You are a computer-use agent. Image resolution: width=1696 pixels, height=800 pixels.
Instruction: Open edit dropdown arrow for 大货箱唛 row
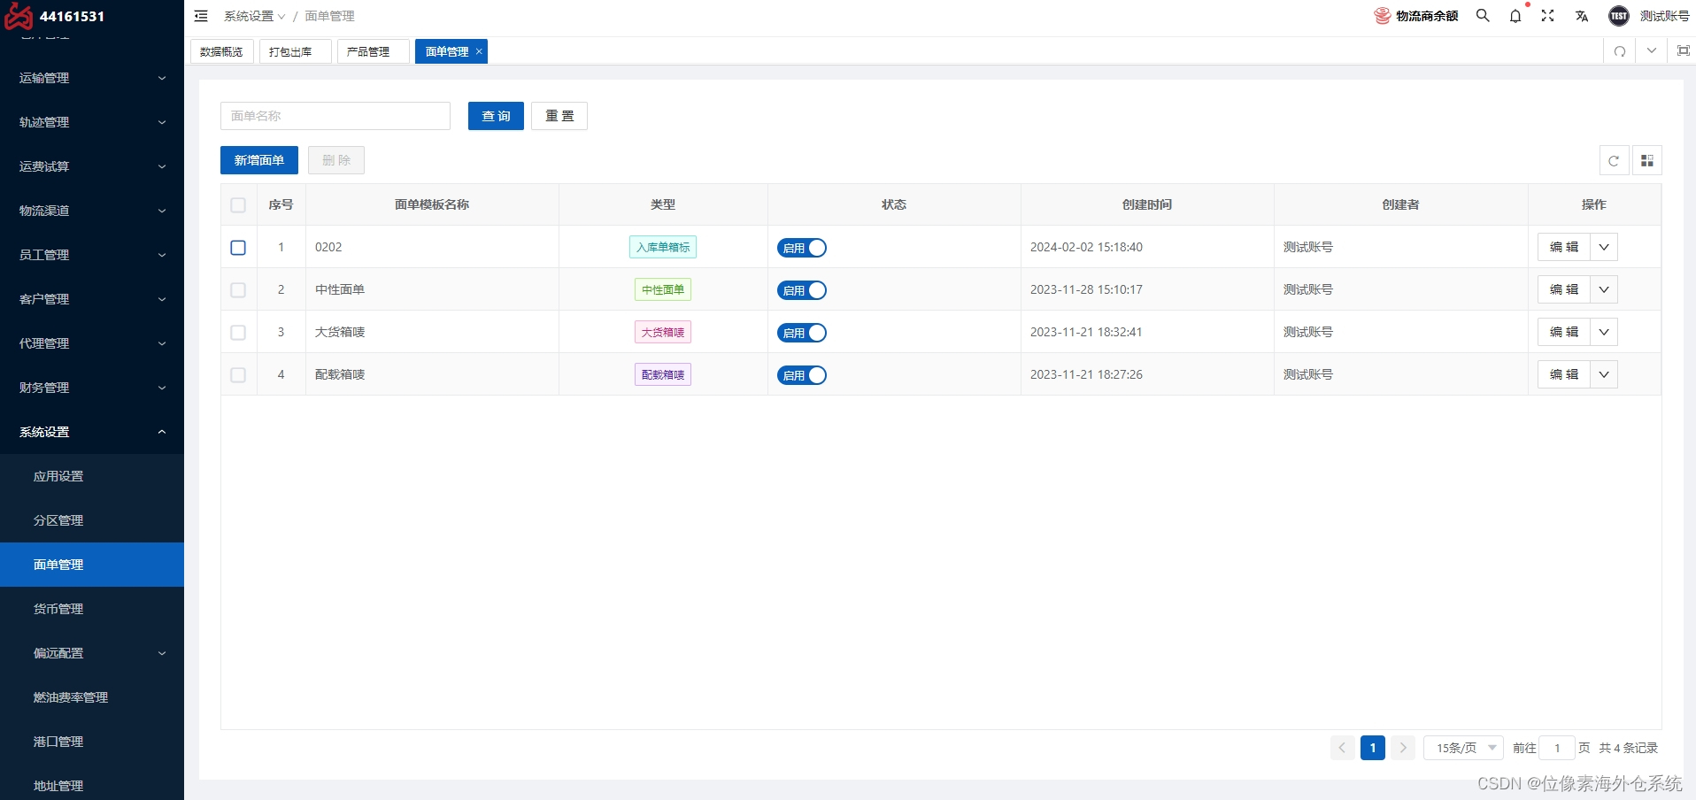(x=1604, y=332)
